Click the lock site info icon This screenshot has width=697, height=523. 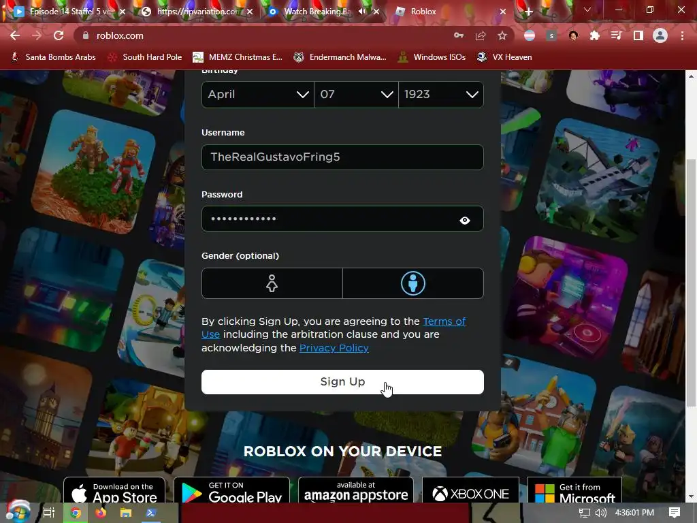click(86, 35)
